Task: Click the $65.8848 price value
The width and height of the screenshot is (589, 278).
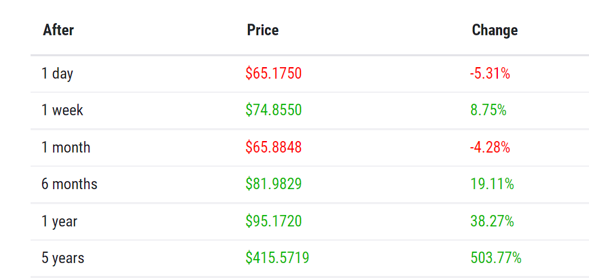Action: click(273, 148)
